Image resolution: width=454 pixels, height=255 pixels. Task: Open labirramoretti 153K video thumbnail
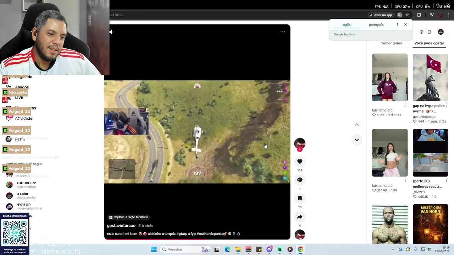pos(390,78)
